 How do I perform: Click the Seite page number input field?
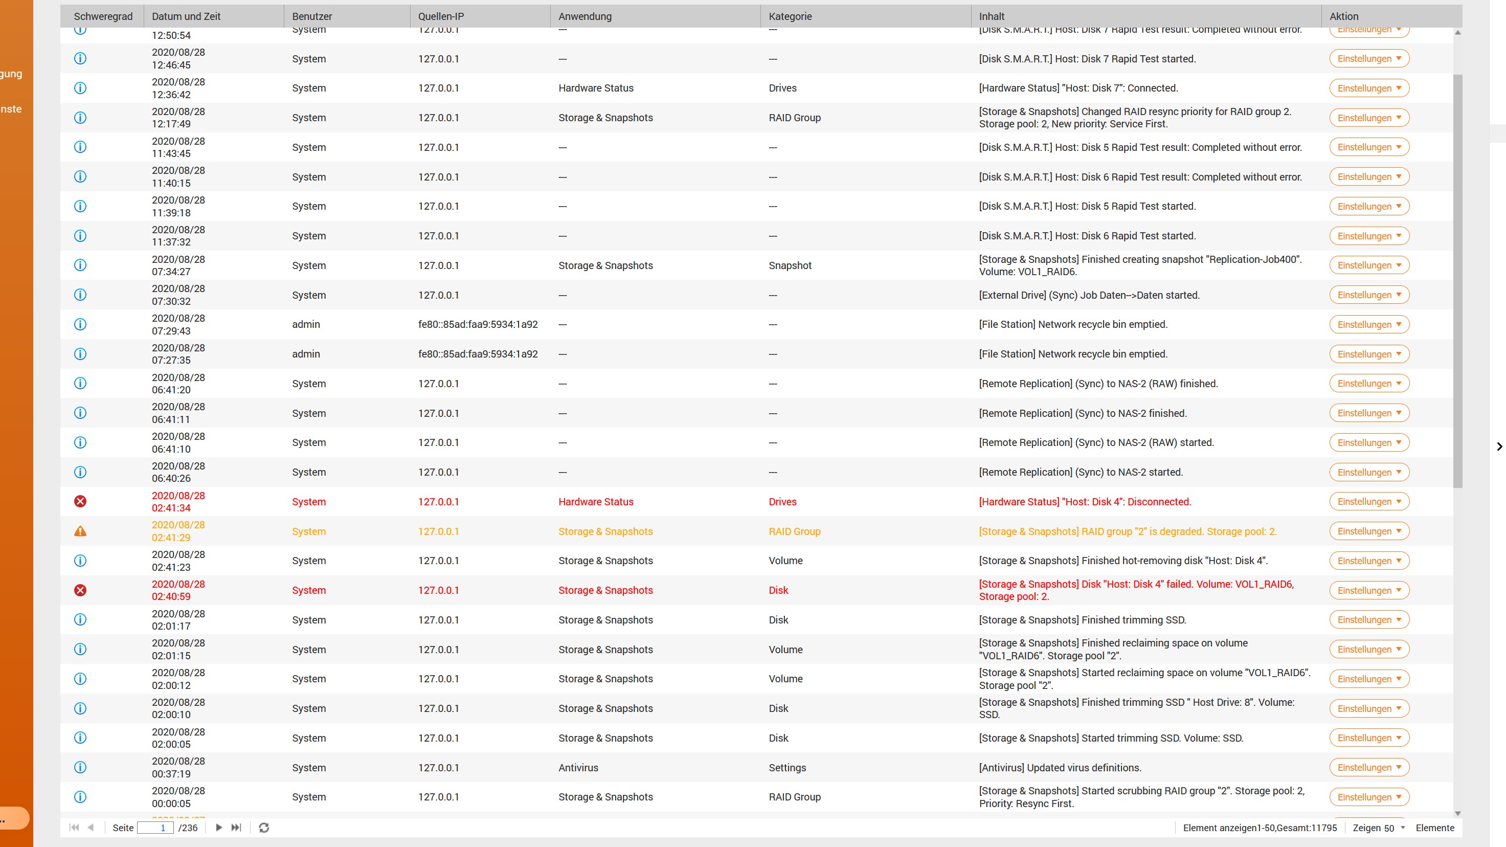click(155, 828)
